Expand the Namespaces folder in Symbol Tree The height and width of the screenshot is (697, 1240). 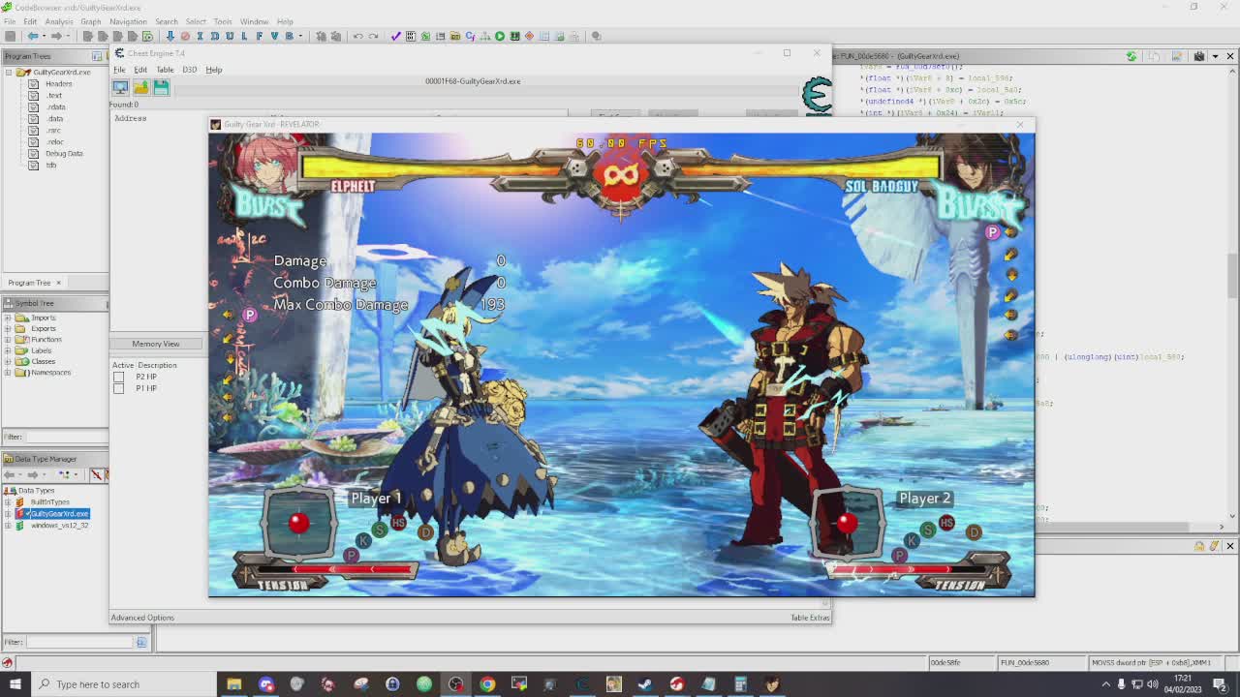(x=8, y=372)
